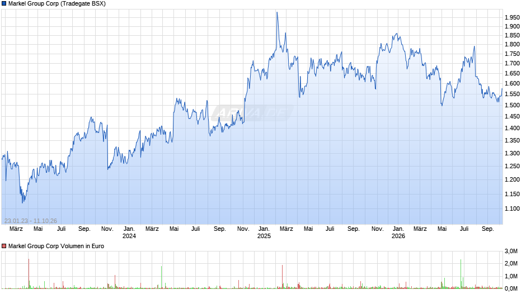This screenshot has width=526, height=294.
Task: Click the first 'März' label at axis start
Action: click(16, 229)
